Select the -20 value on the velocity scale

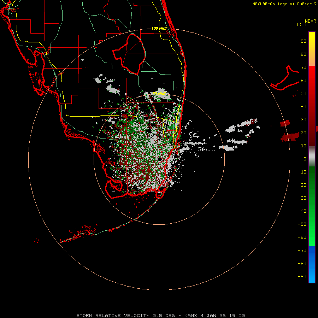[x=302, y=185]
